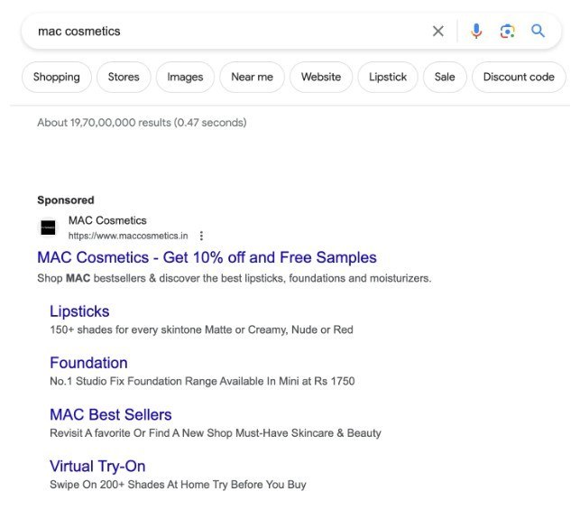Visit the MAC Best Sellers sitelink
The width and height of the screenshot is (580, 510).
111,414
